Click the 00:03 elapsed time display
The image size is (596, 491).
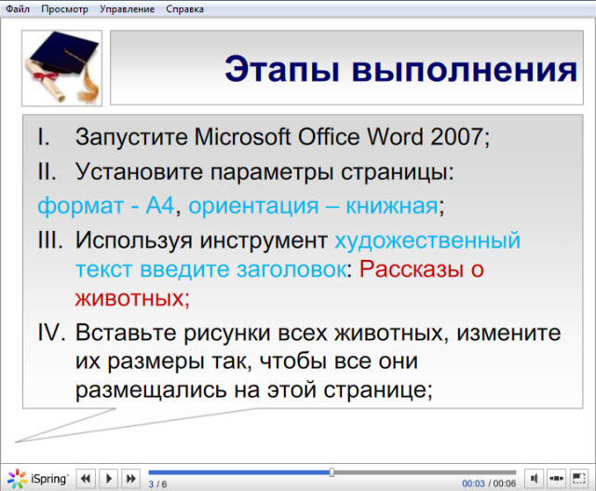point(473,484)
